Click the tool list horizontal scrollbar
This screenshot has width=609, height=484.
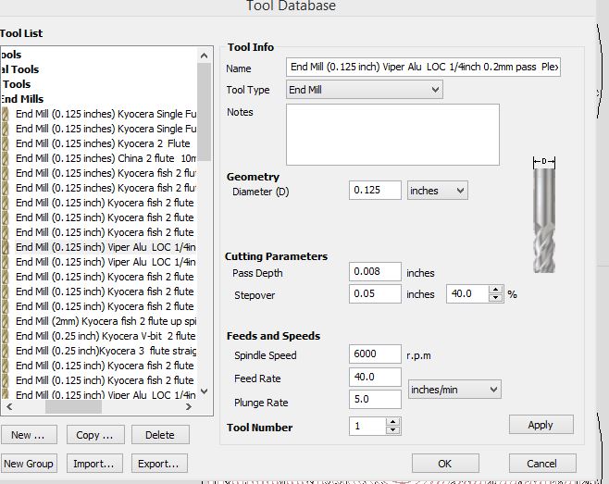(74, 406)
